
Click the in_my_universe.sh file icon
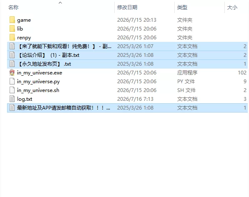pyautogui.click(x=12, y=90)
